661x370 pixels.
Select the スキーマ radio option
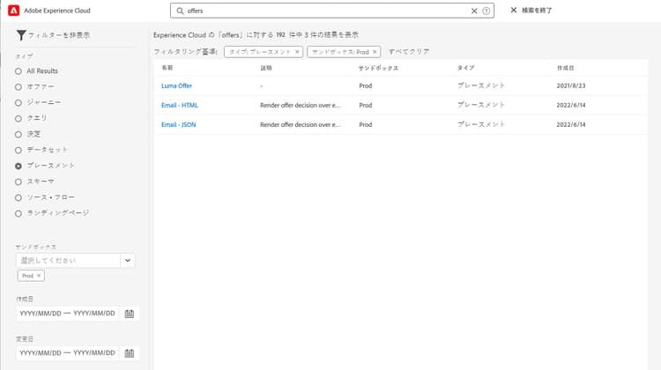(x=19, y=182)
